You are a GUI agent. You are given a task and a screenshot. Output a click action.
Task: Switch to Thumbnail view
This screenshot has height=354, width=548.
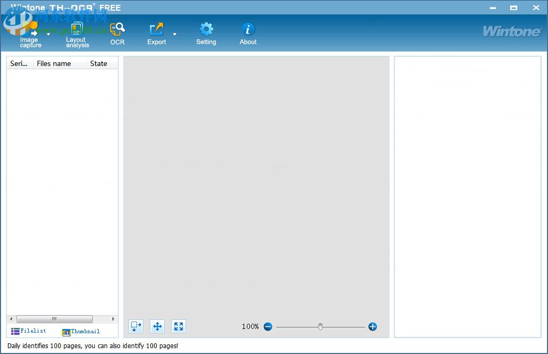(80, 332)
